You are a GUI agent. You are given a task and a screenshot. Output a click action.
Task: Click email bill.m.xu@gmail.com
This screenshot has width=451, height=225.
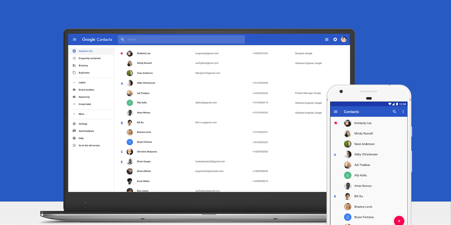pyautogui.click(x=206, y=122)
